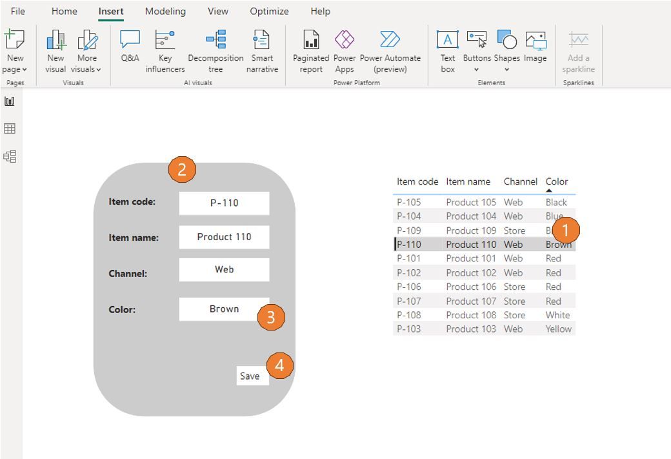Click the Black color cell
Screen dimensions: 671x459
(x=556, y=202)
